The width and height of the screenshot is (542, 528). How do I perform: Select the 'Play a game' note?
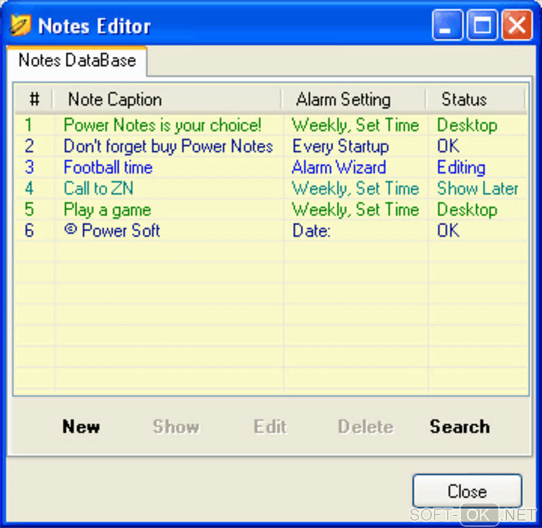pyautogui.click(x=107, y=210)
